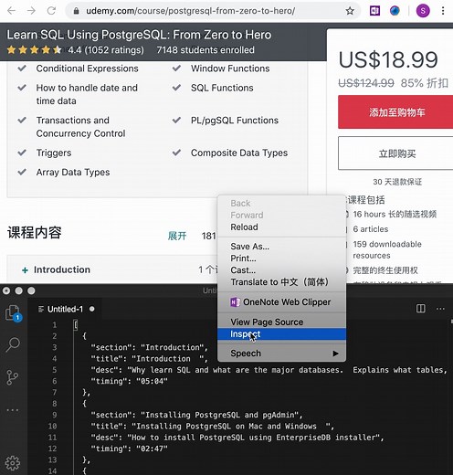Open the purple S profile avatar
Screen dimensions: 453x475
pyautogui.click(x=423, y=11)
